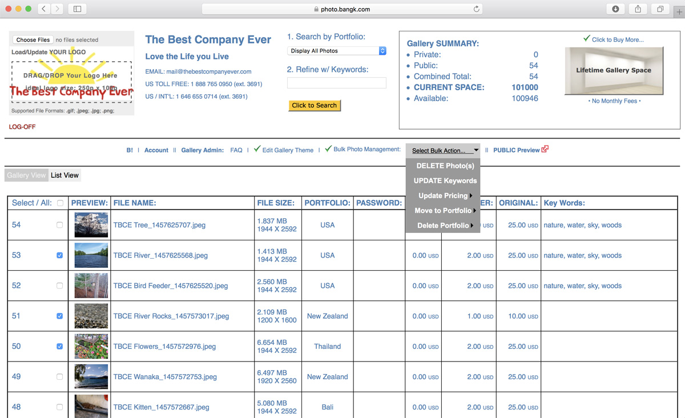The width and height of the screenshot is (685, 418).
Task: Open the show all tabs icon
Action: [x=660, y=9]
